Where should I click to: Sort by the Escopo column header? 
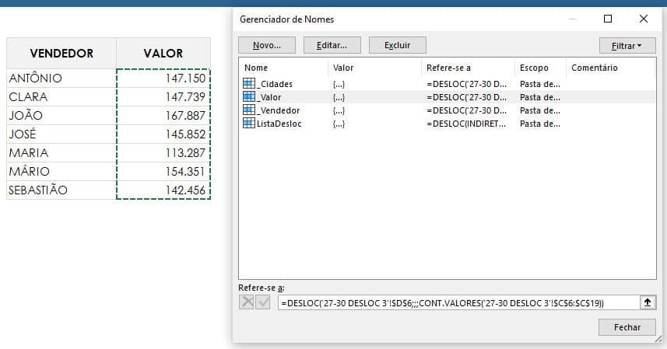click(x=539, y=68)
